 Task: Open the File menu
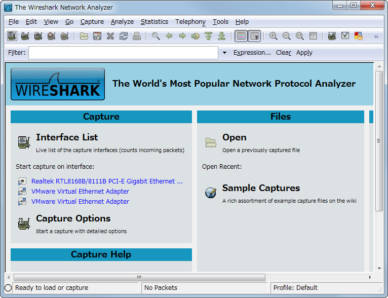pos(14,22)
